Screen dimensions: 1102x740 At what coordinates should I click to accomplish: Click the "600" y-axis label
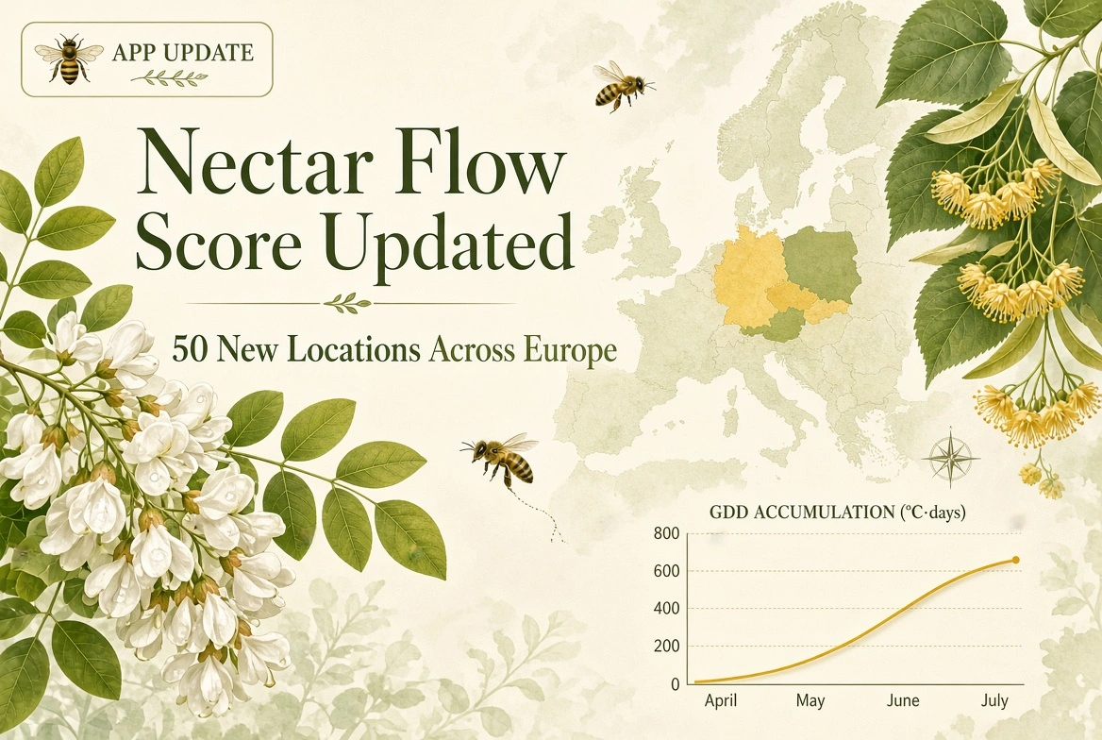(x=666, y=572)
